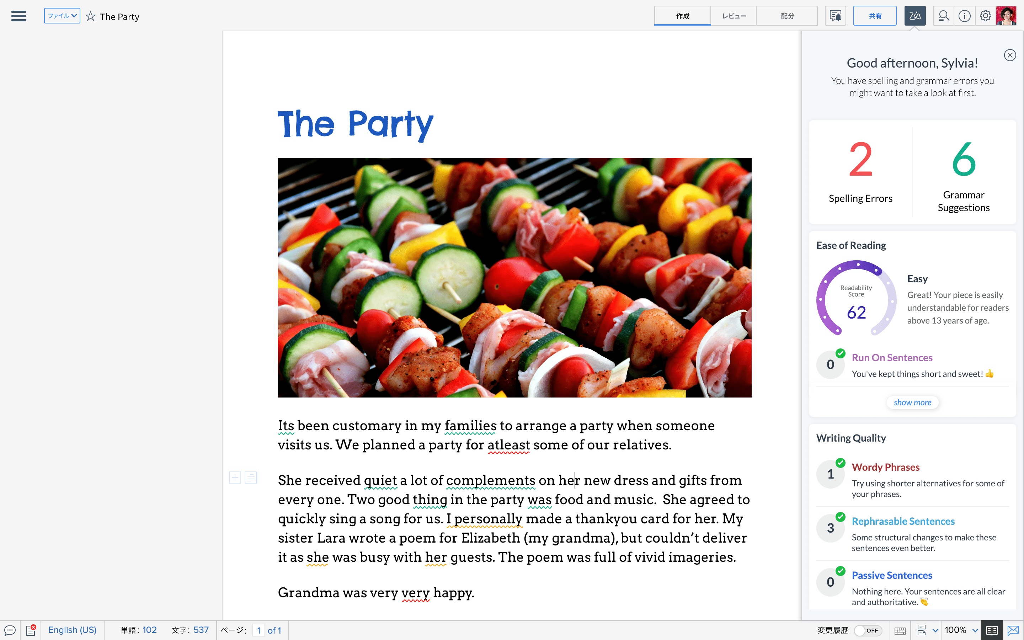The height and width of the screenshot is (640, 1024).
Task: Open the ファイル dropdown menu
Action: [62, 16]
